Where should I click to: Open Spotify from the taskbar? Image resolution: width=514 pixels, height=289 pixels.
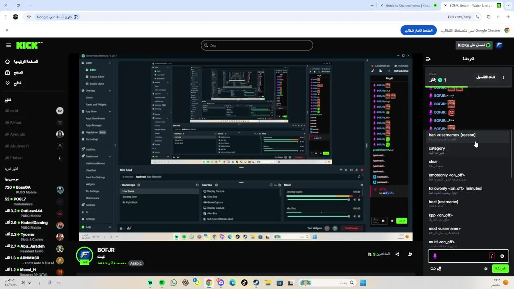coord(162,283)
